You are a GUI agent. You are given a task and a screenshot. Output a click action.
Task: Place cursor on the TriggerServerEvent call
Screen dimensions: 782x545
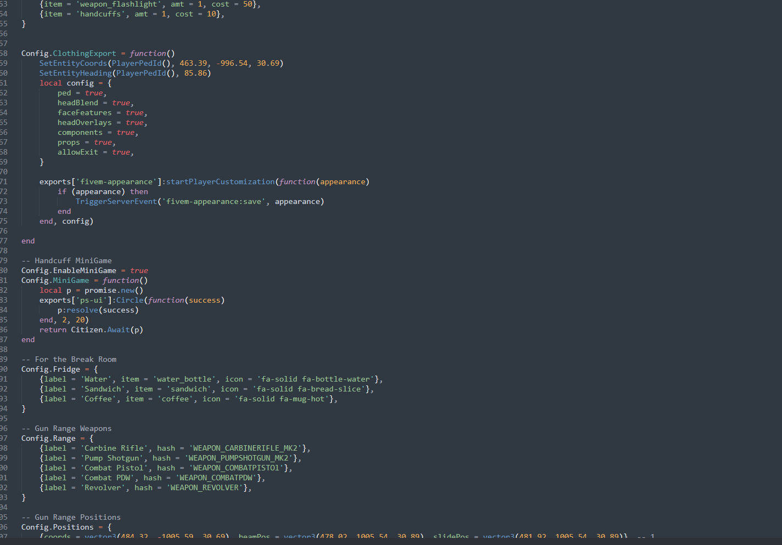(116, 202)
